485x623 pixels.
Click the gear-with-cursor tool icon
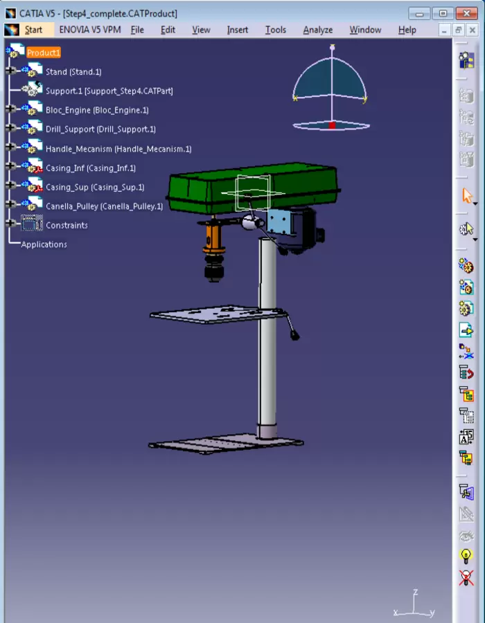click(466, 229)
